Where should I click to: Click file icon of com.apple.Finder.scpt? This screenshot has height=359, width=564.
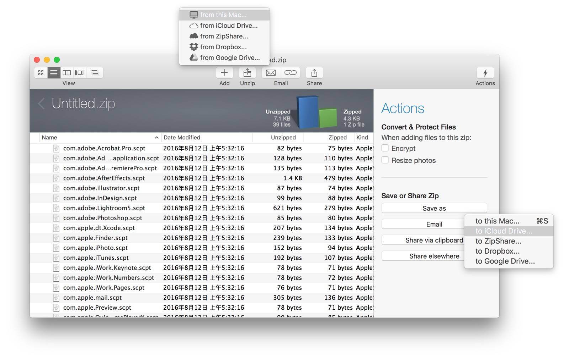point(56,238)
